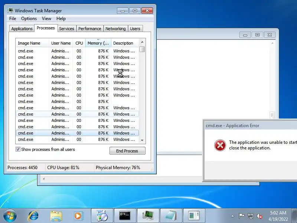Viewport: 297px width, 223px height.
Task: Go to the Networking tab
Action: (x=115, y=29)
